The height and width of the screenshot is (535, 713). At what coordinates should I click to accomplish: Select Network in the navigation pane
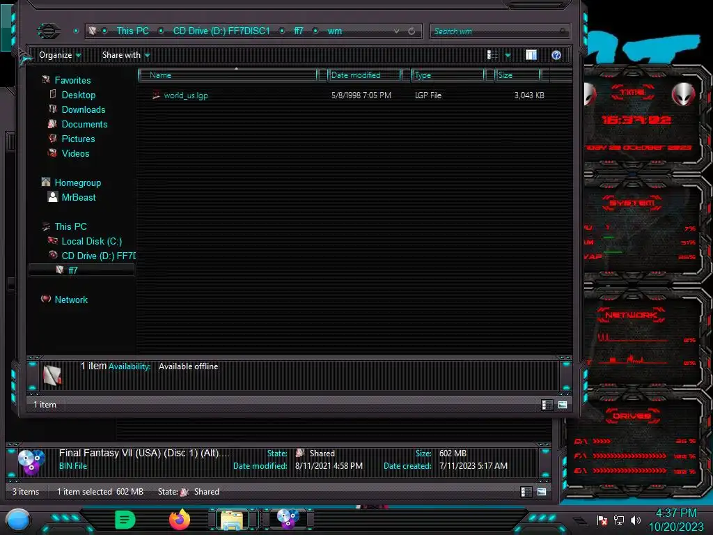coord(72,300)
